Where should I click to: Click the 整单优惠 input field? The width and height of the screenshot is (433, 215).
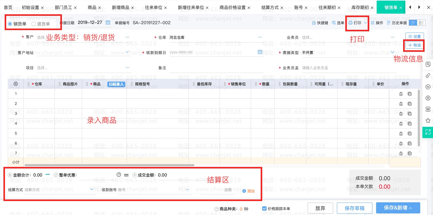96,175
